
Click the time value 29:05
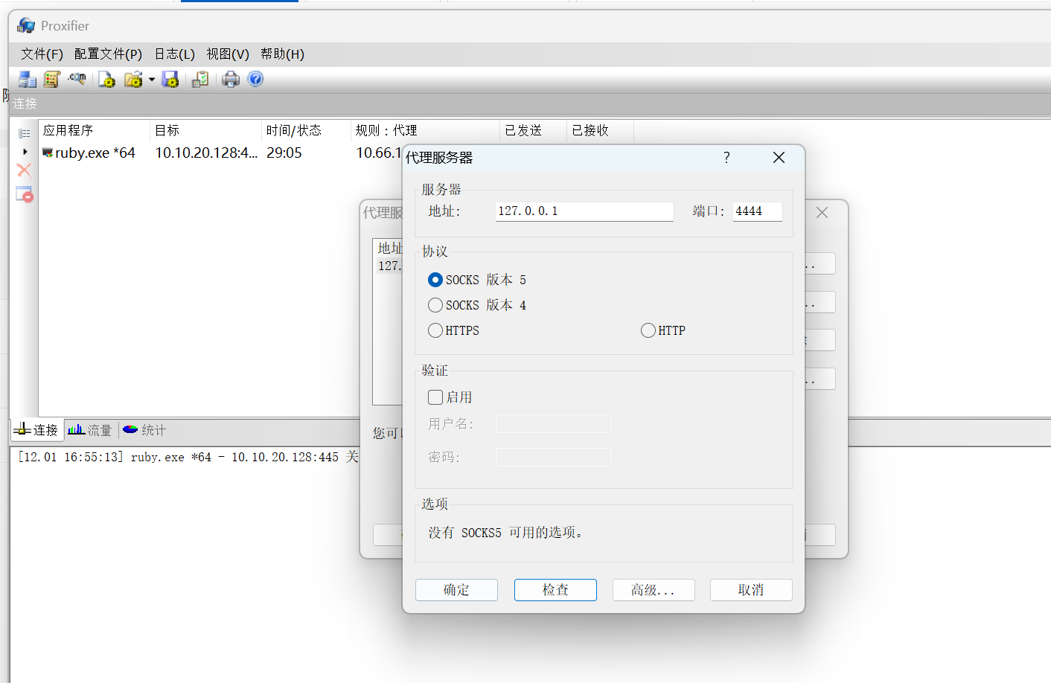[x=284, y=153]
